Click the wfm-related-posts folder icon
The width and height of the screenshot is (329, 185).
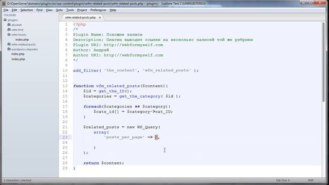click(x=9, y=44)
